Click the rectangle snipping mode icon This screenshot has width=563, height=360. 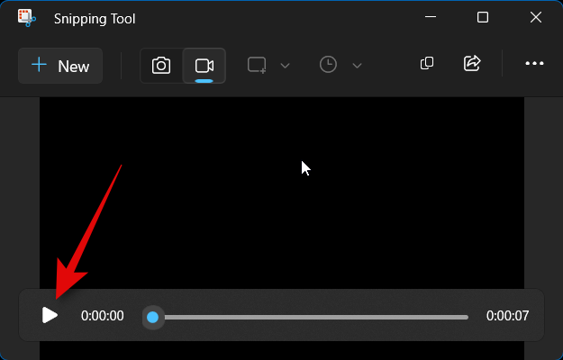(258, 65)
